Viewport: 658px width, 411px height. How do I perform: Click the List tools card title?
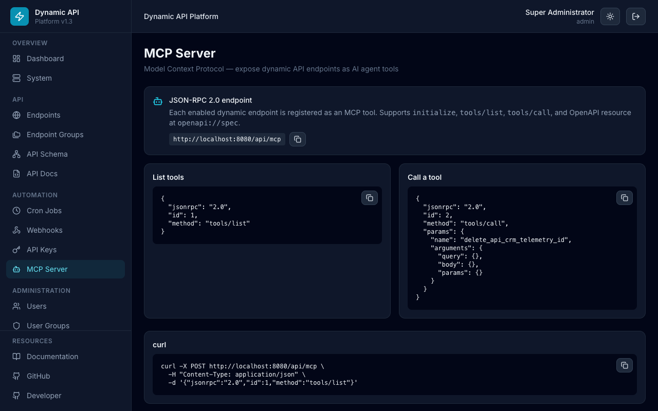point(168,177)
